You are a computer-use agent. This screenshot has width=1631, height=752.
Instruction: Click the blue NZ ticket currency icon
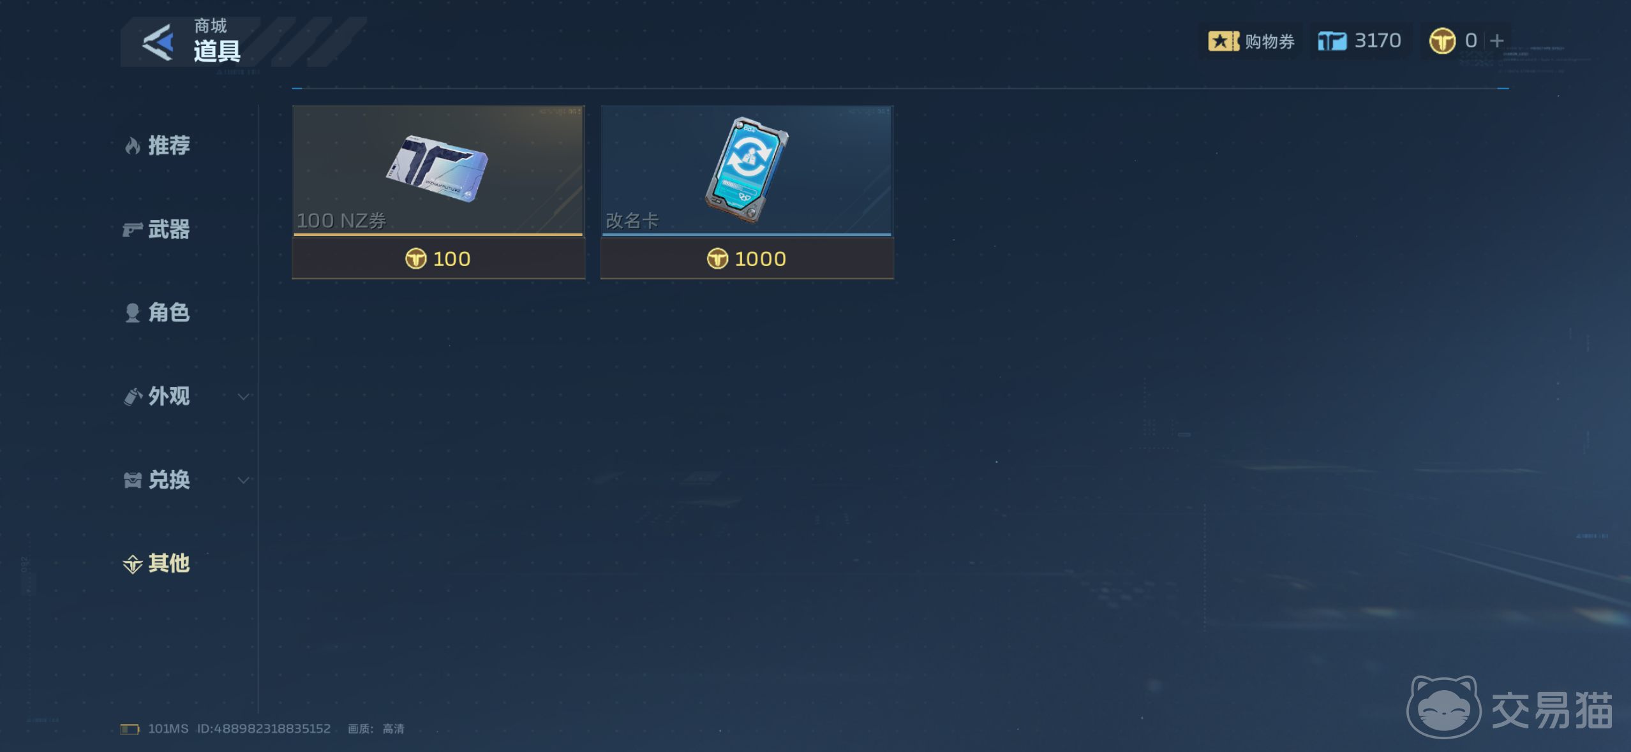point(1332,41)
